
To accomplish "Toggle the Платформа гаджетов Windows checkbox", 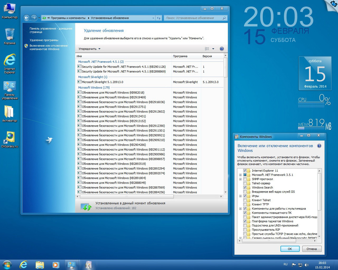I will (x=245, y=221).
